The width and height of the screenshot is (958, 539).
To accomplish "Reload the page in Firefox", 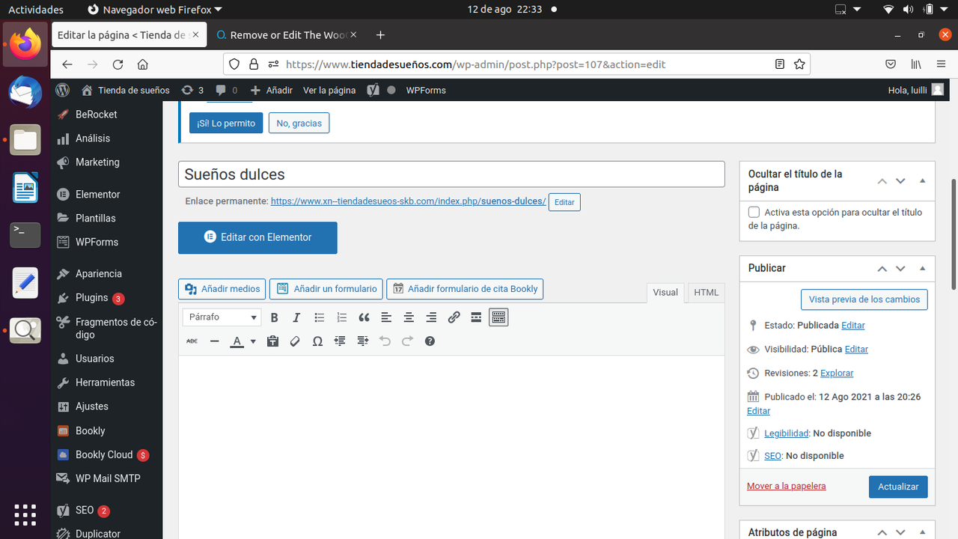I will pos(118,64).
